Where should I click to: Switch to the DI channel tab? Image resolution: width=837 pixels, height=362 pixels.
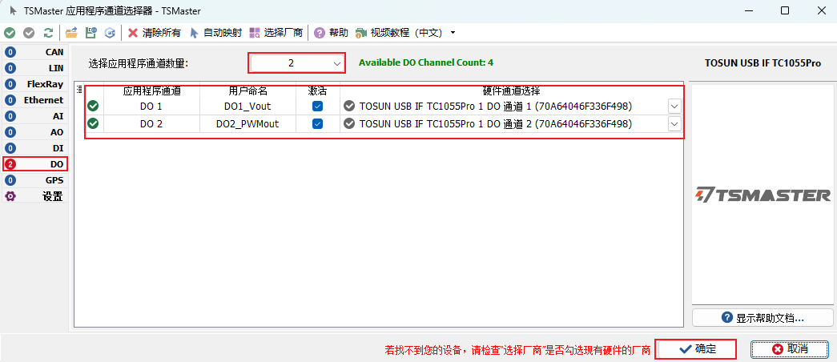[x=35, y=148]
